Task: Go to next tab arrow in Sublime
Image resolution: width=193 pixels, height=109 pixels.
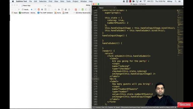Action: click(95, 8)
